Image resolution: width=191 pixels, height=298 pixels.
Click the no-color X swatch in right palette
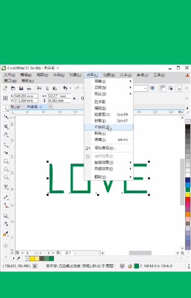tap(188, 122)
